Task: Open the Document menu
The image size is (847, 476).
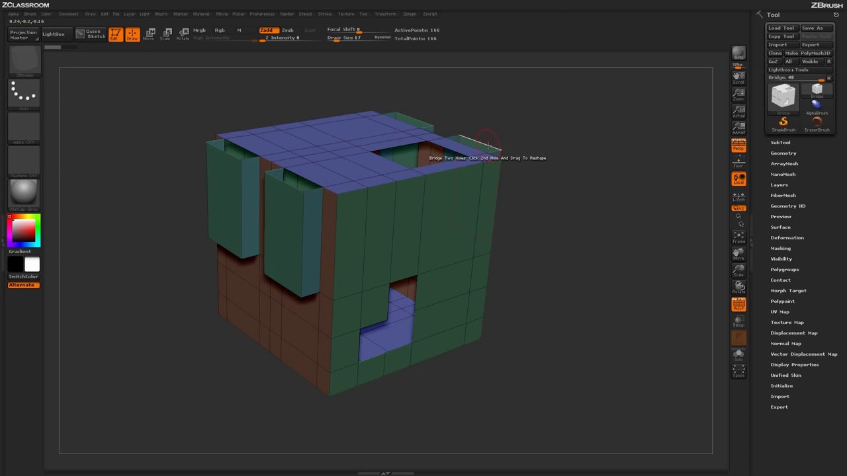Action: [68, 14]
